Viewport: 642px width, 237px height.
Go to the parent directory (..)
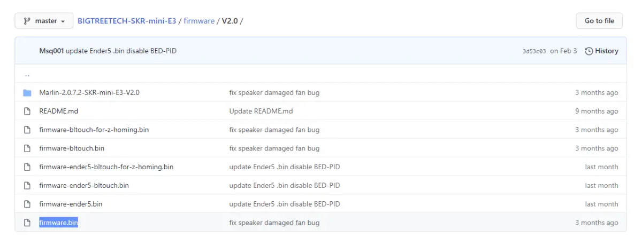(27, 74)
